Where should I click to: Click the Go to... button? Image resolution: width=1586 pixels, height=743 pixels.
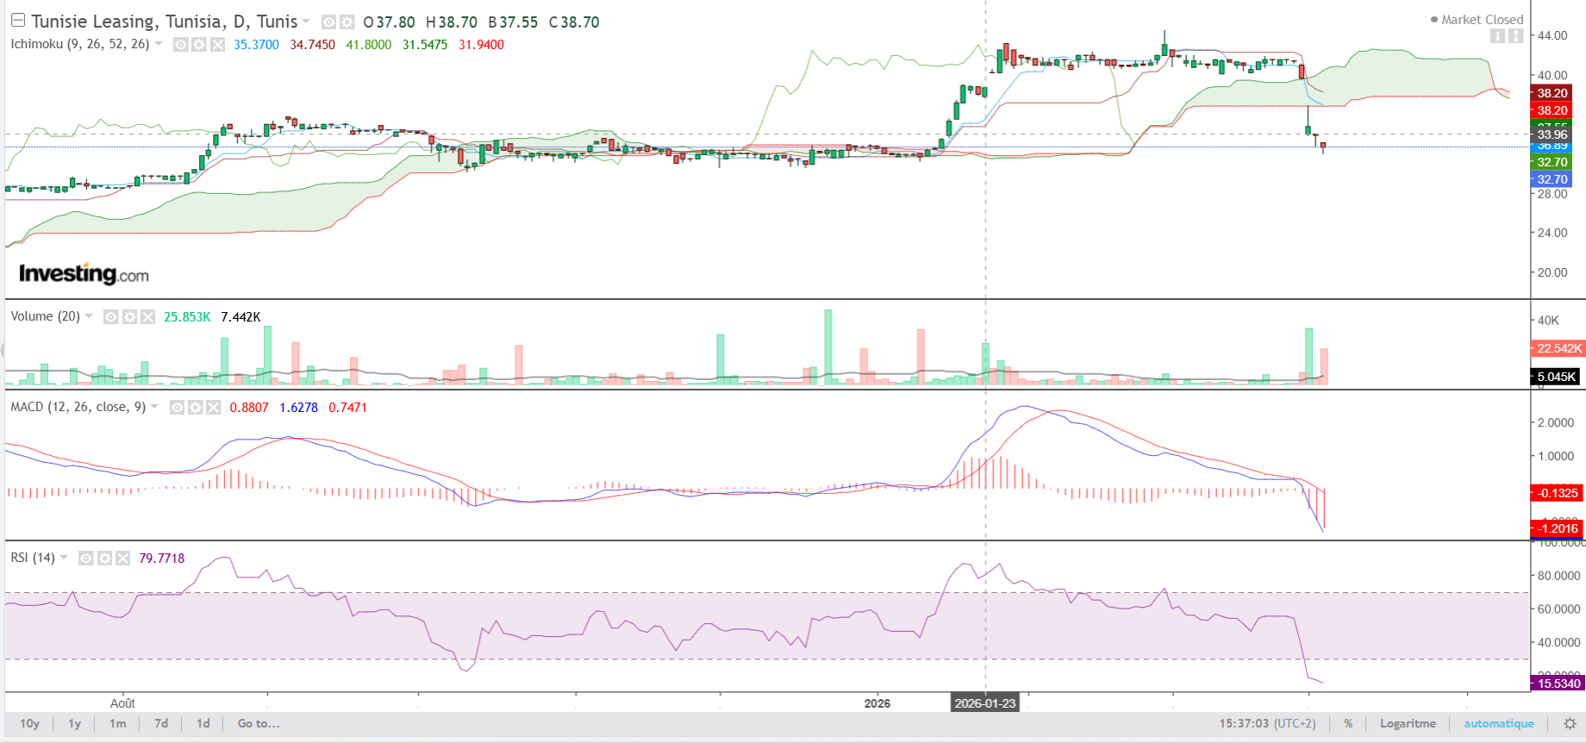pyautogui.click(x=259, y=724)
